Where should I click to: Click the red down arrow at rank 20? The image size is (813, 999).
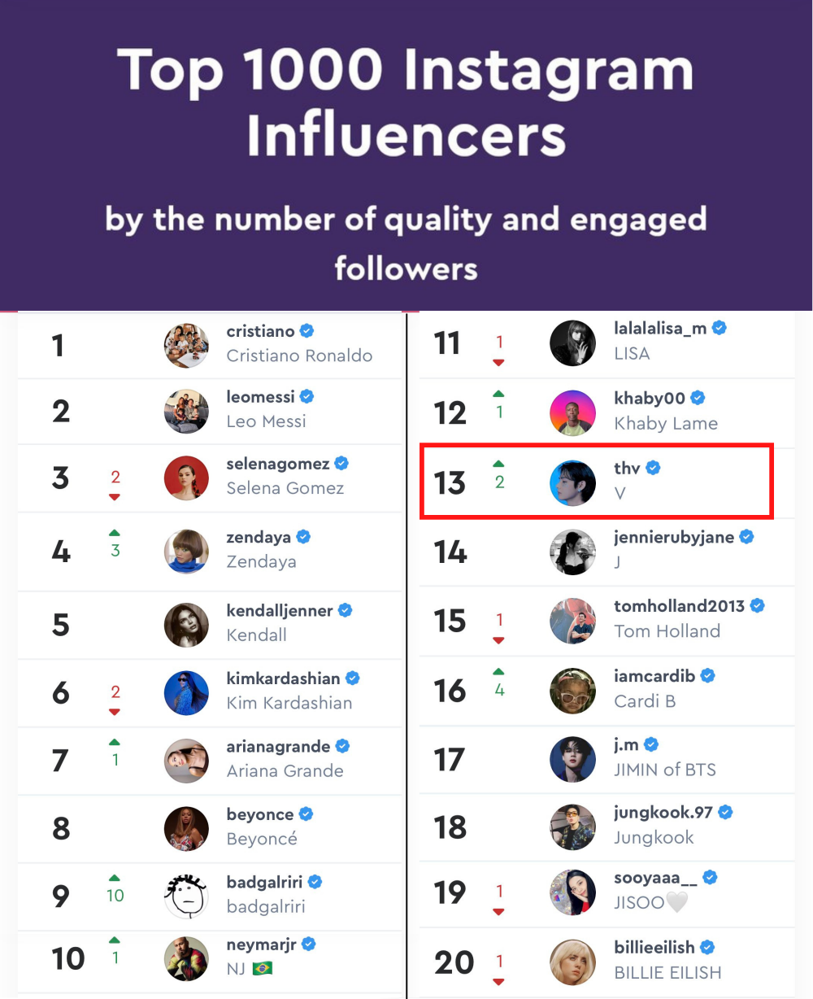[498, 982]
